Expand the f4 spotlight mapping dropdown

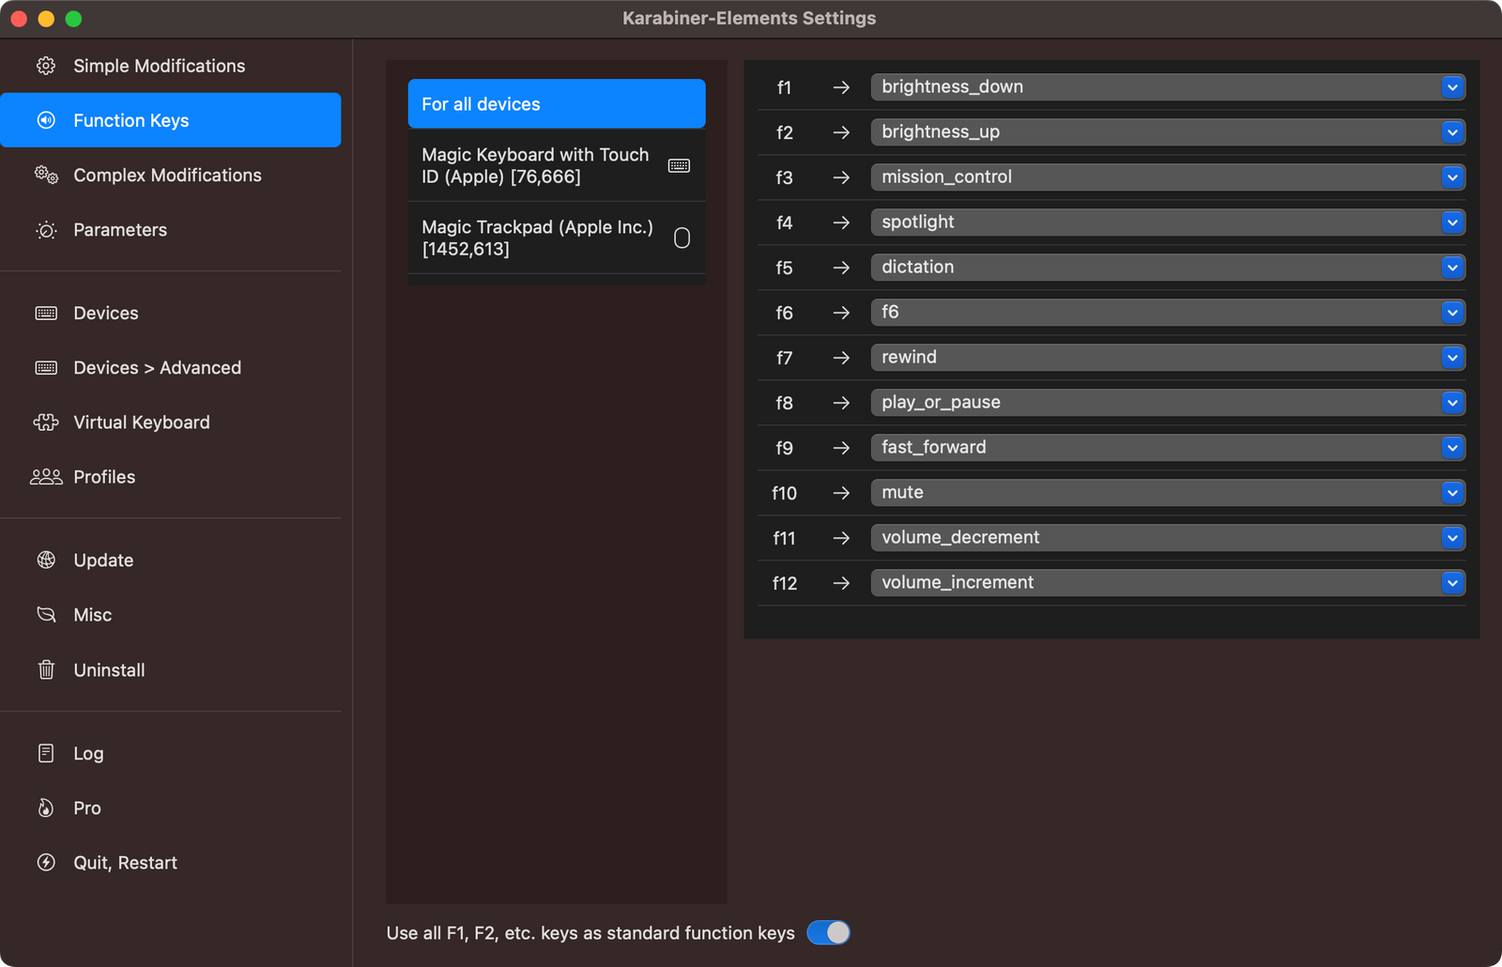1167,223
